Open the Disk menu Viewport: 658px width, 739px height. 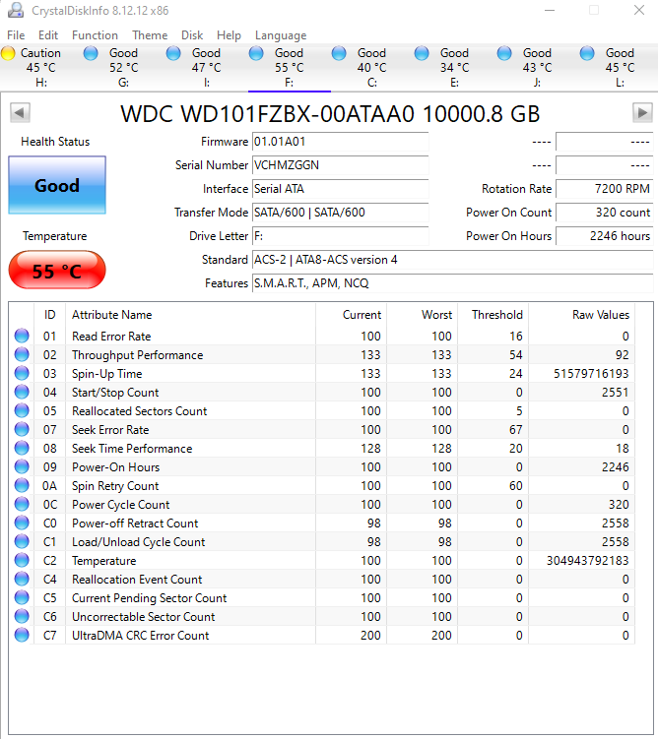coord(192,35)
